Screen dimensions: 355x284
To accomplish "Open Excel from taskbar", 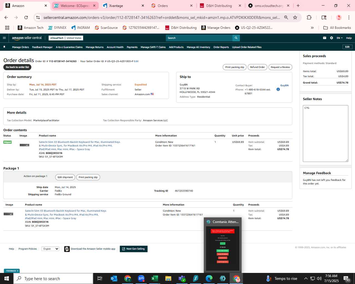I will (155, 278).
